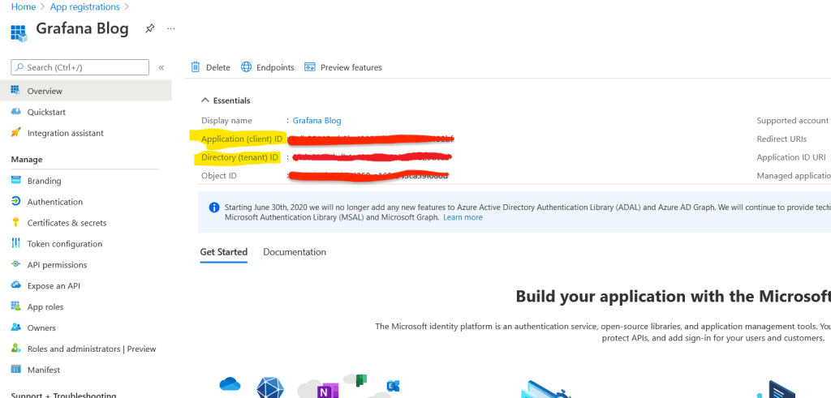Screen dimensions: 831x398
Task: Open API permissions in the menu
Action: coord(57,265)
